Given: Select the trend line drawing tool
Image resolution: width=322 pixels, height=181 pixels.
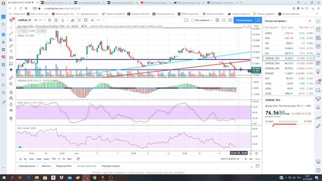Looking at the screenshot, I should point(11,34).
